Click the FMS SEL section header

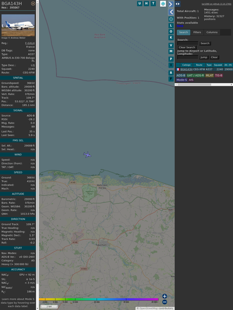click(x=18, y=140)
